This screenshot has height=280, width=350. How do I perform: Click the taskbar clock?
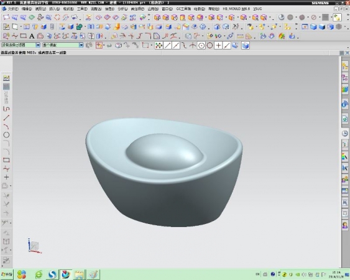coord(336,274)
